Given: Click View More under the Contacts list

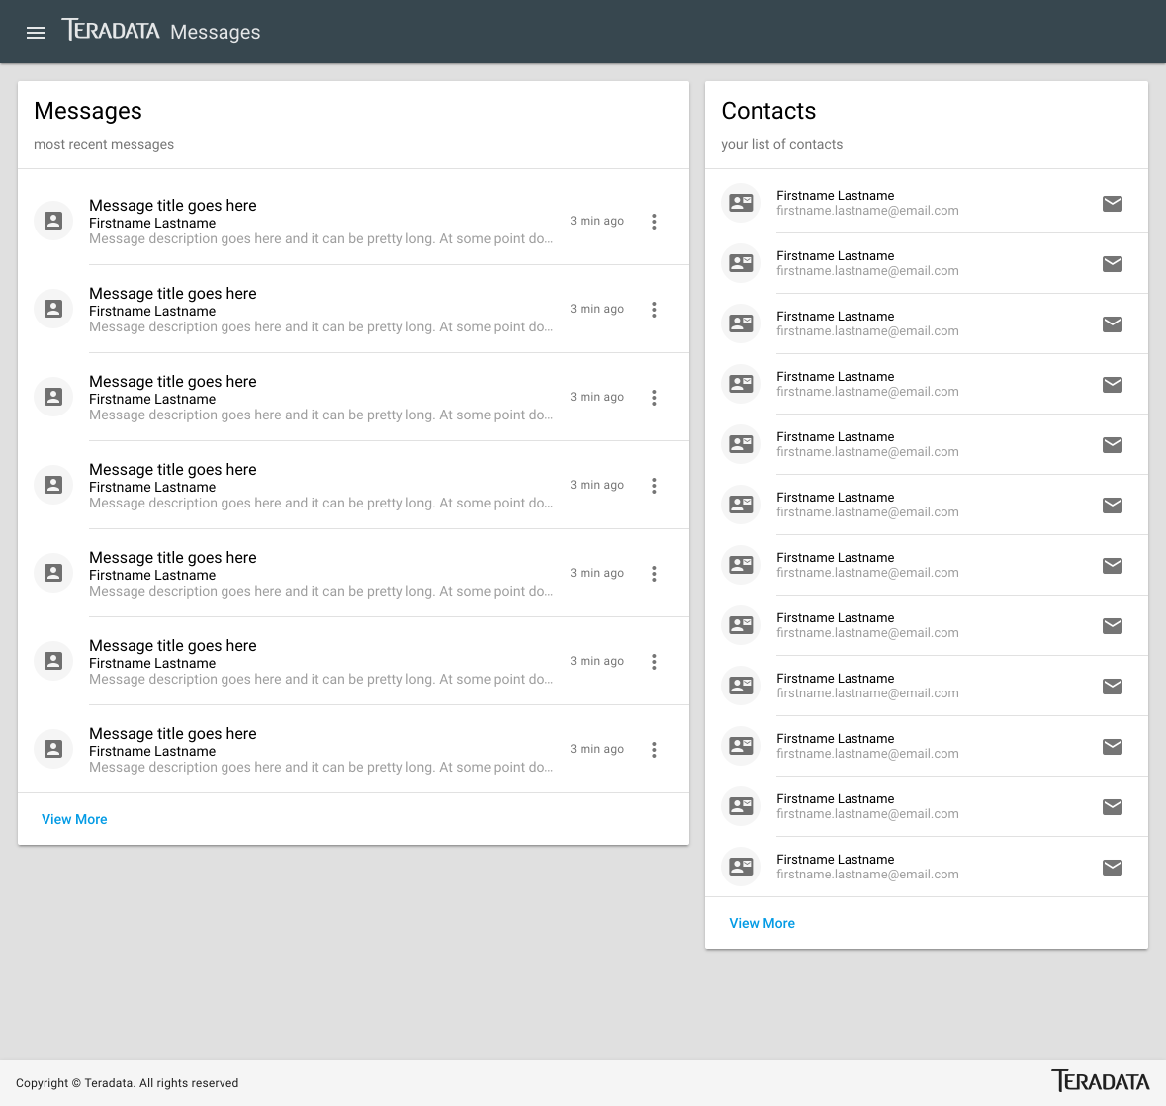Looking at the screenshot, I should point(762,923).
